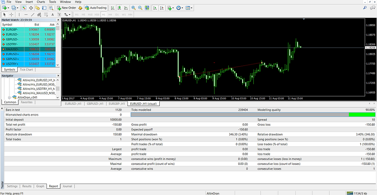
Task: Toggle the Terminal window icon
Action: 44,8
